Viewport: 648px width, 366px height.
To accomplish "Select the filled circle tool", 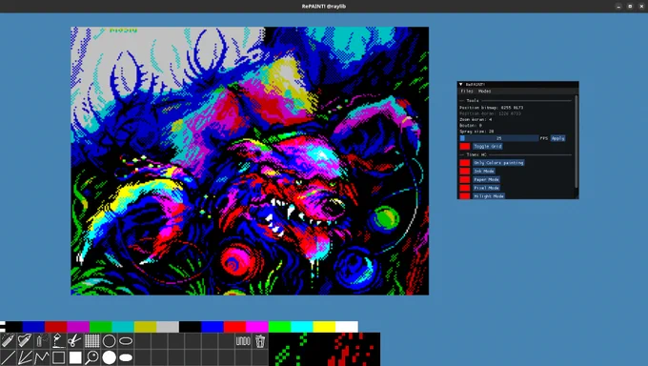I will 109,357.
